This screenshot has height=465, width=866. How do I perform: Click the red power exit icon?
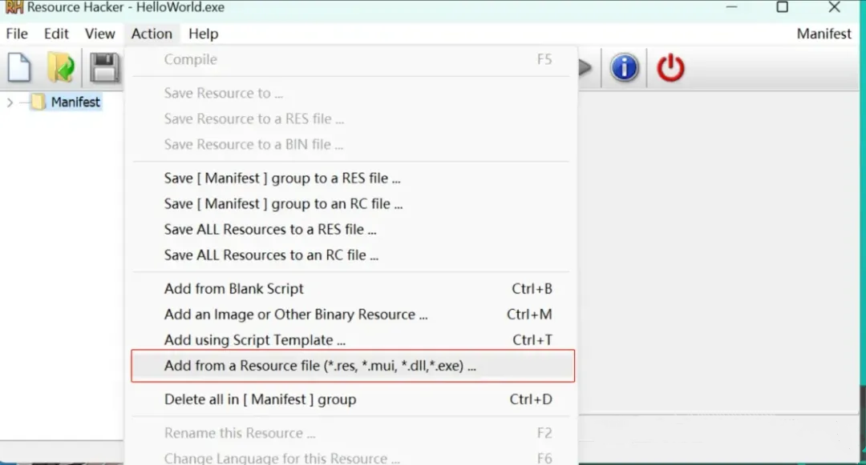pyautogui.click(x=670, y=68)
